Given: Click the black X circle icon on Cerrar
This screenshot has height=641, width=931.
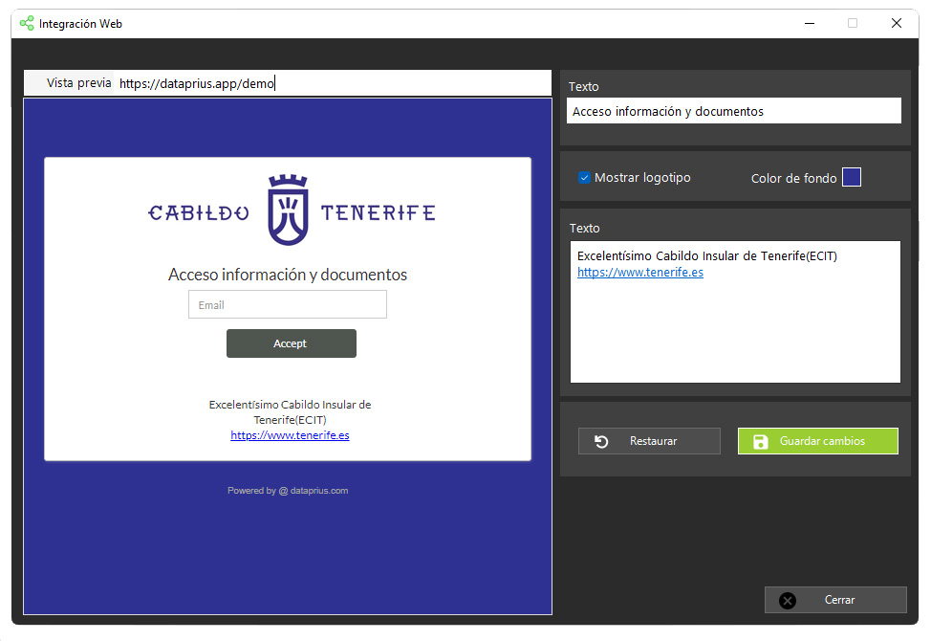Looking at the screenshot, I should click(x=788, y=601).
